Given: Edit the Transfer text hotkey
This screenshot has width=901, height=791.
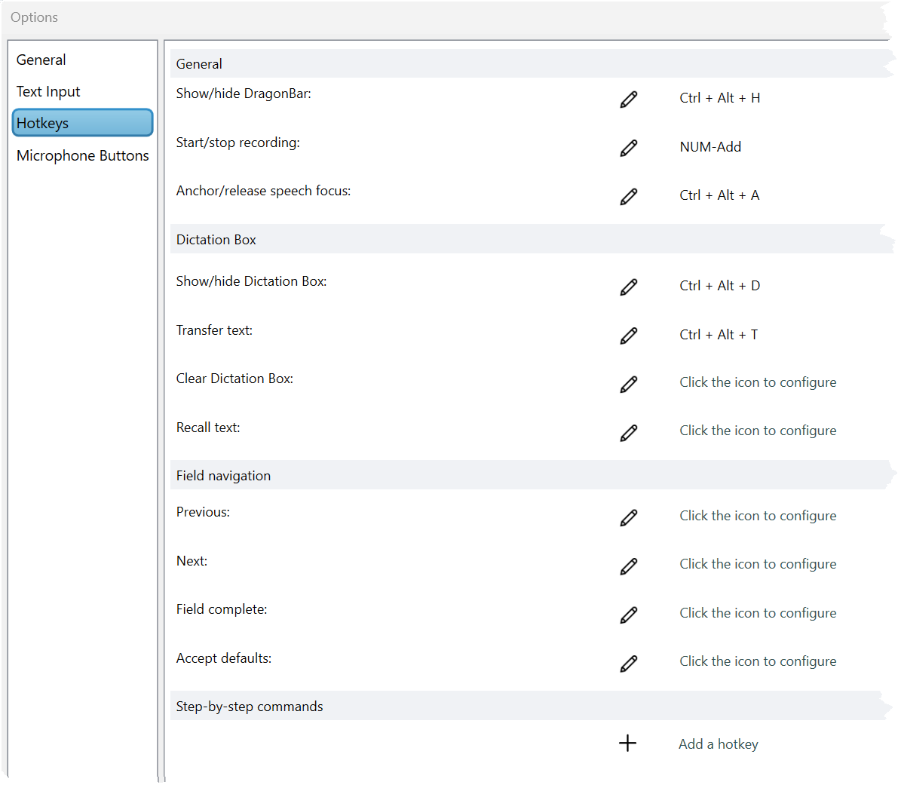Looking at the screenshot, I should pyautogui.click(x=628, y=336).
